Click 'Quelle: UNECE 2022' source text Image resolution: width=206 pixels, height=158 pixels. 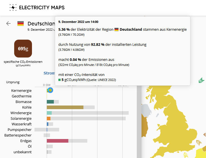(101, 80)
